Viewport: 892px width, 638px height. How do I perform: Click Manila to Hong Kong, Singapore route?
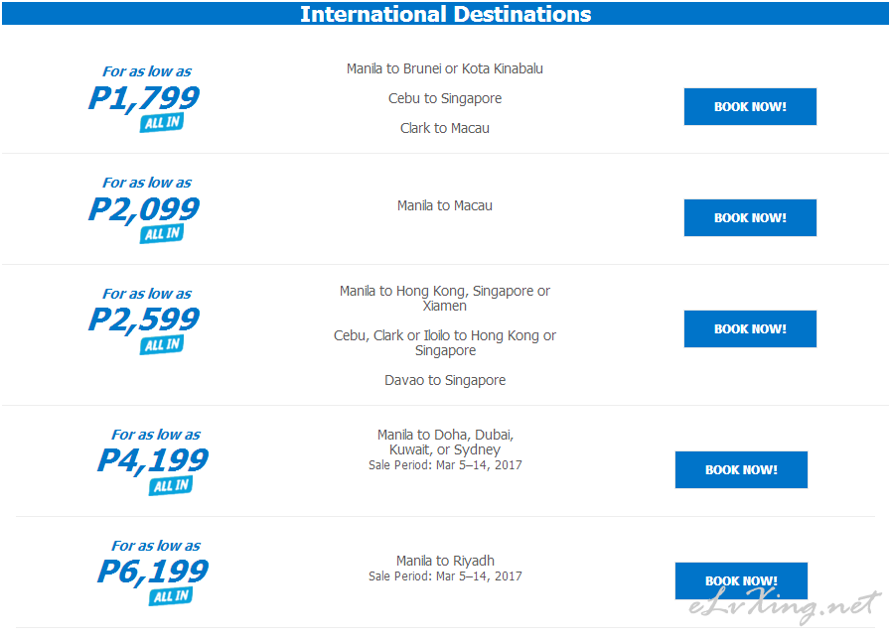pos(445,299)
